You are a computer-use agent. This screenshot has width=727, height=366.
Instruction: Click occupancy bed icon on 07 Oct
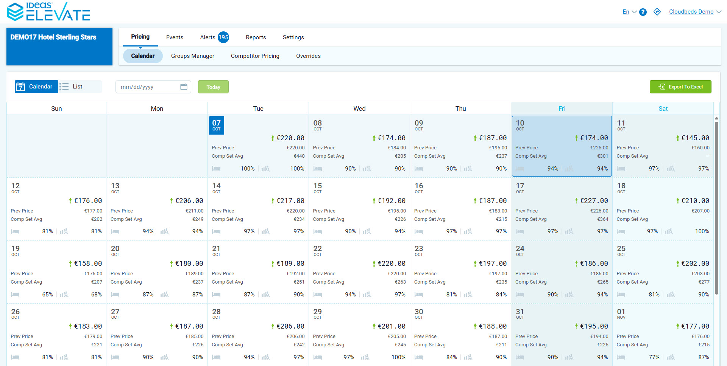click(x=216, y=169)
